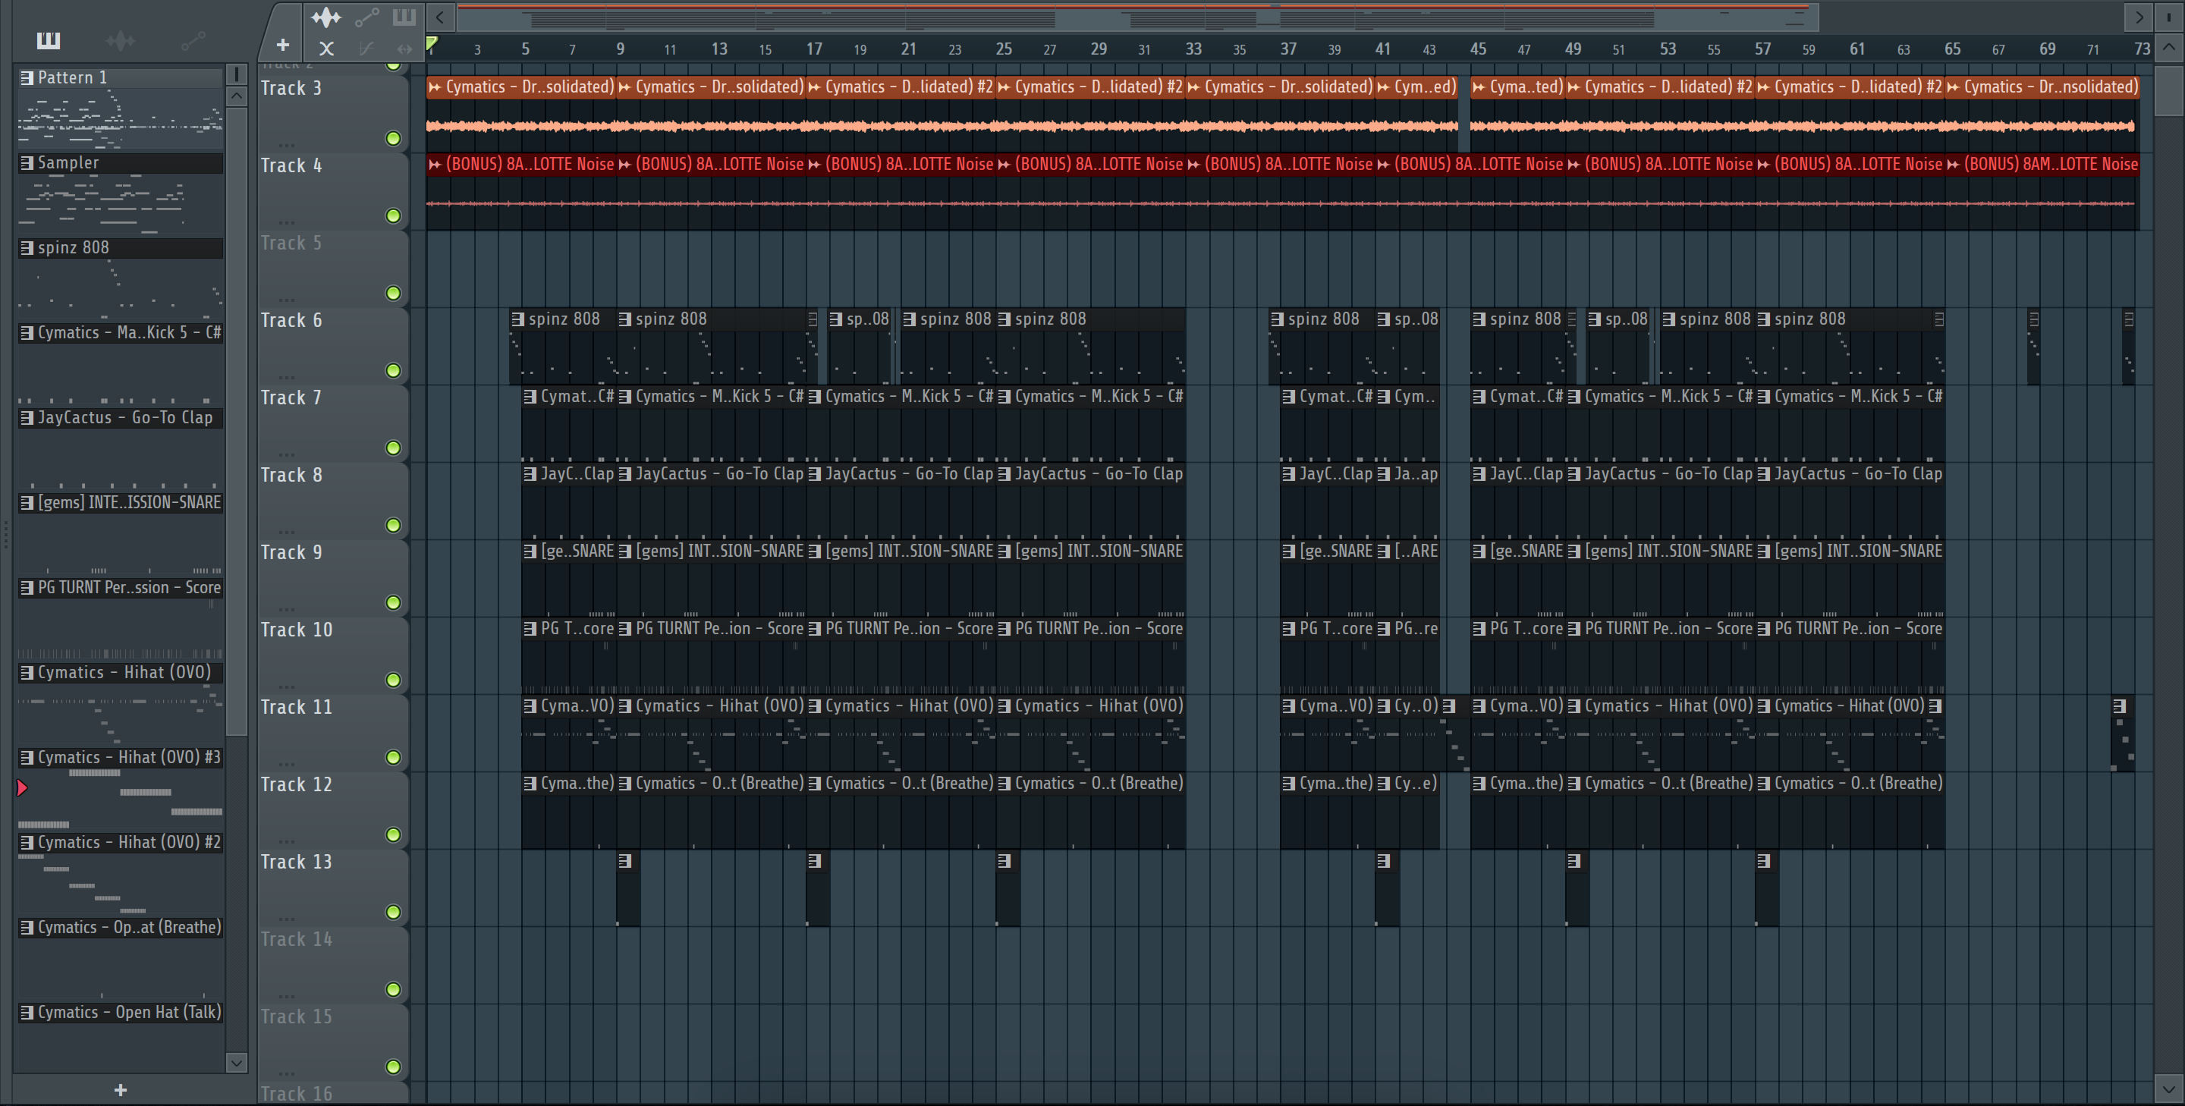Image resolution: width=2185 pixels, height=1106 pixels.
Task: Toggle the Track 5 mute LED
Action: click(393, 294)
